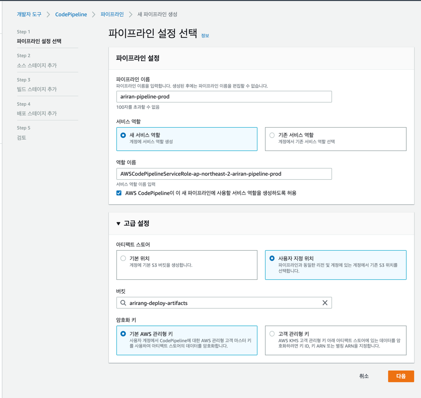421x398 pixels.
Task: Open the 정보 link beside the heading
Action: pos(205,35)
